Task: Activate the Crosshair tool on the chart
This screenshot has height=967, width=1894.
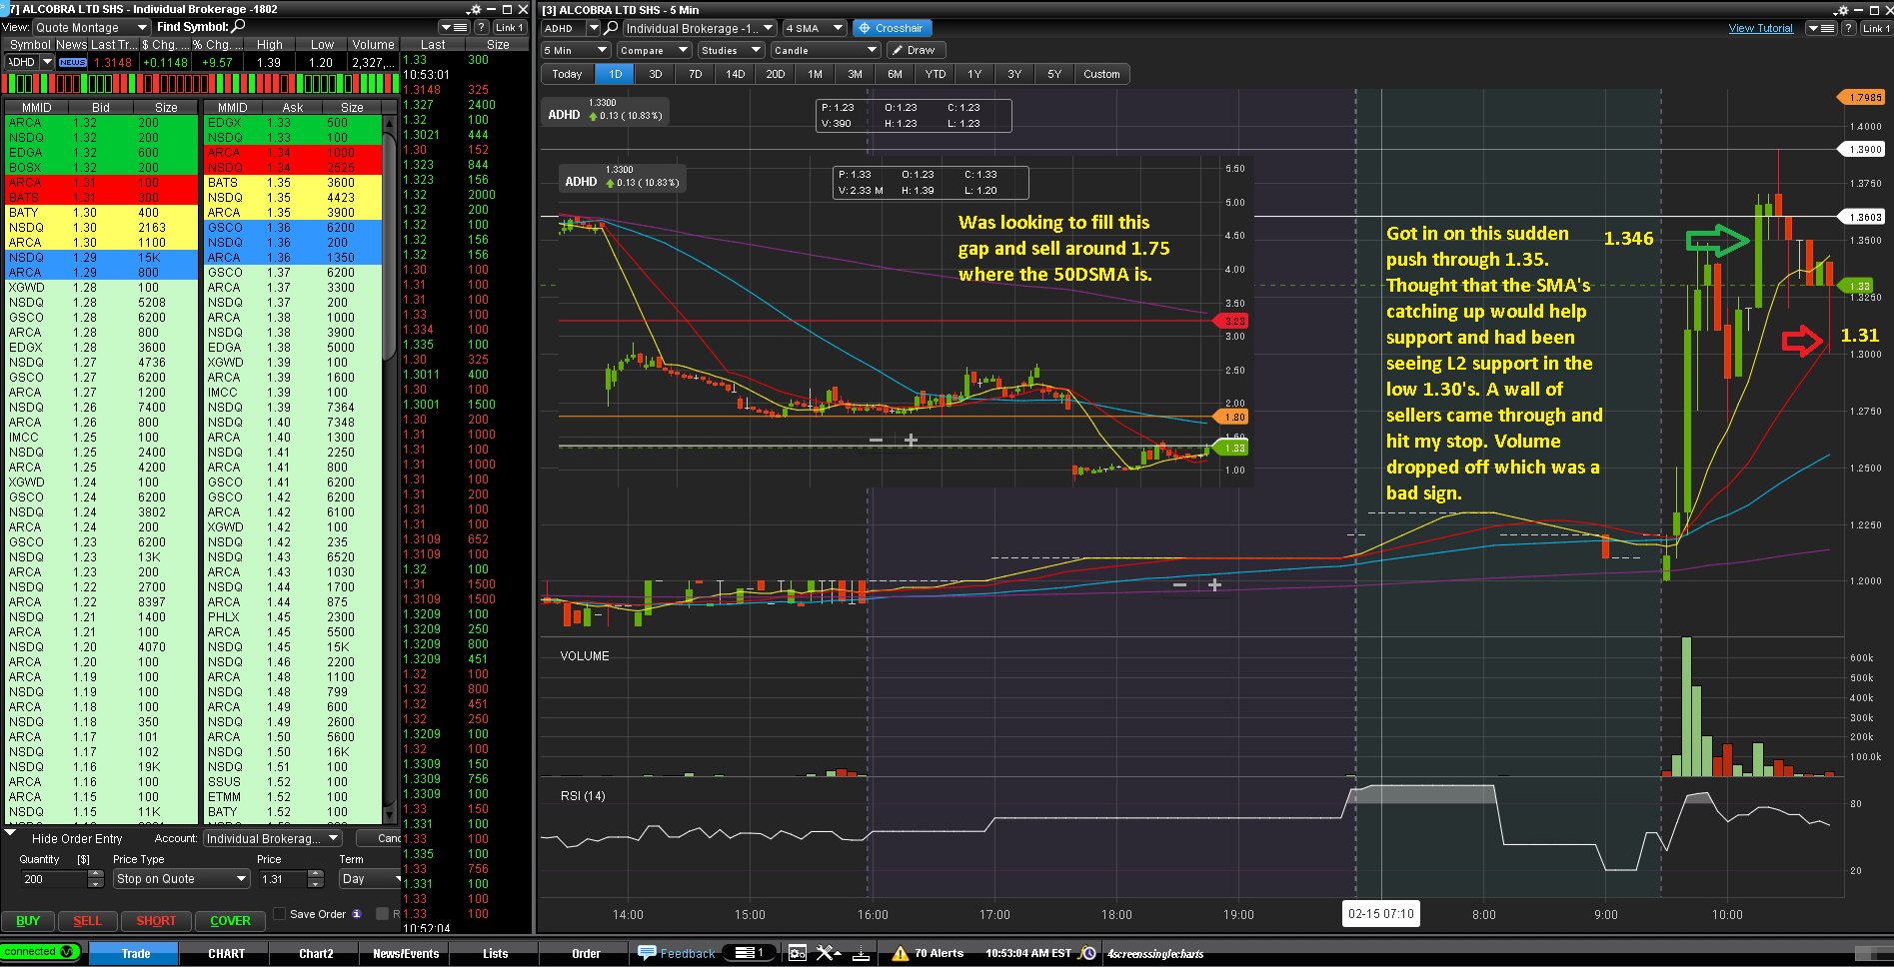Action: 891,28
